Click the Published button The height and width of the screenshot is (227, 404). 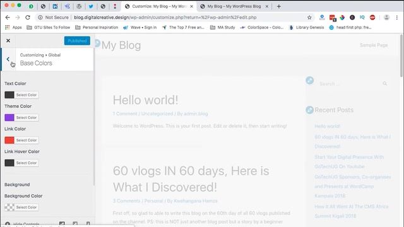click(77, 40)
